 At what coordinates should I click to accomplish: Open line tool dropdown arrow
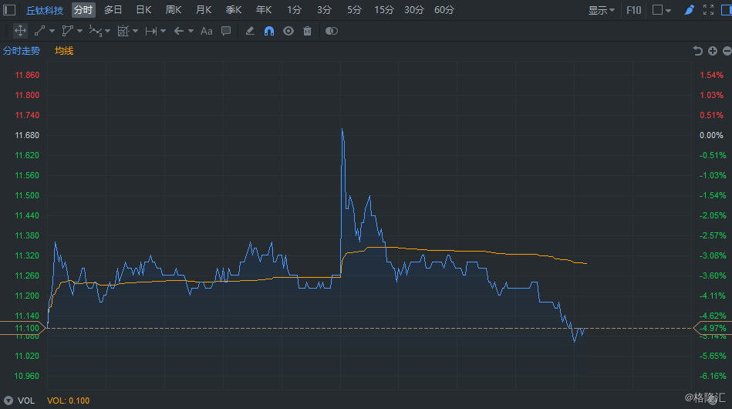point(52,31)
